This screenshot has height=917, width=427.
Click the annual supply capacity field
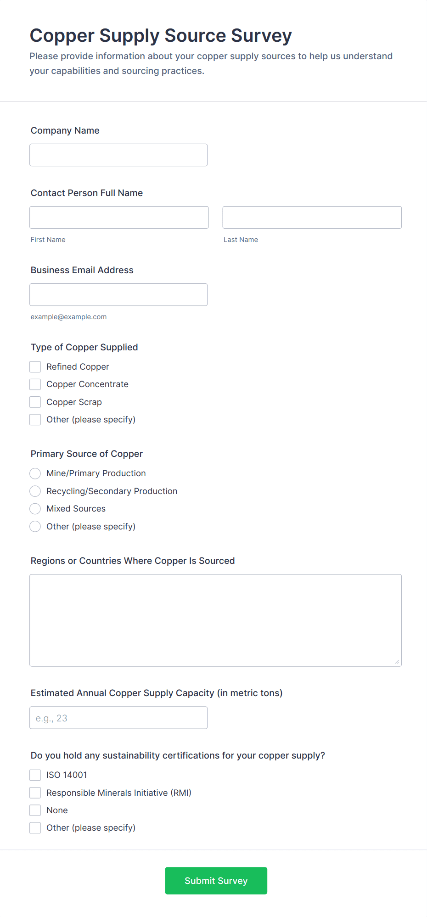click(x=118, y=717)
